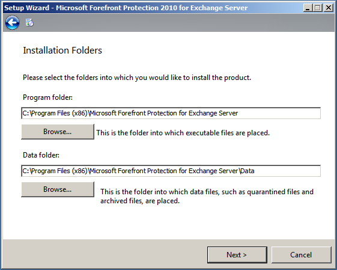This screenshot has height=270, width=337.
Task: Click the executable files description text
Action: (x=183, y=133)
